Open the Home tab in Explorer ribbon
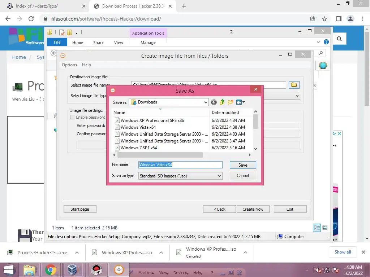The image size is (370, 277). pos(78,43)
